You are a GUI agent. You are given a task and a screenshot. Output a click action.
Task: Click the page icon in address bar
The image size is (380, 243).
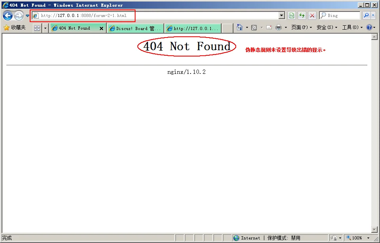coord(36,15)
